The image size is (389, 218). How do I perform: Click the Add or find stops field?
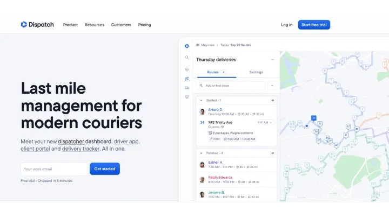(x=231, y=86)
